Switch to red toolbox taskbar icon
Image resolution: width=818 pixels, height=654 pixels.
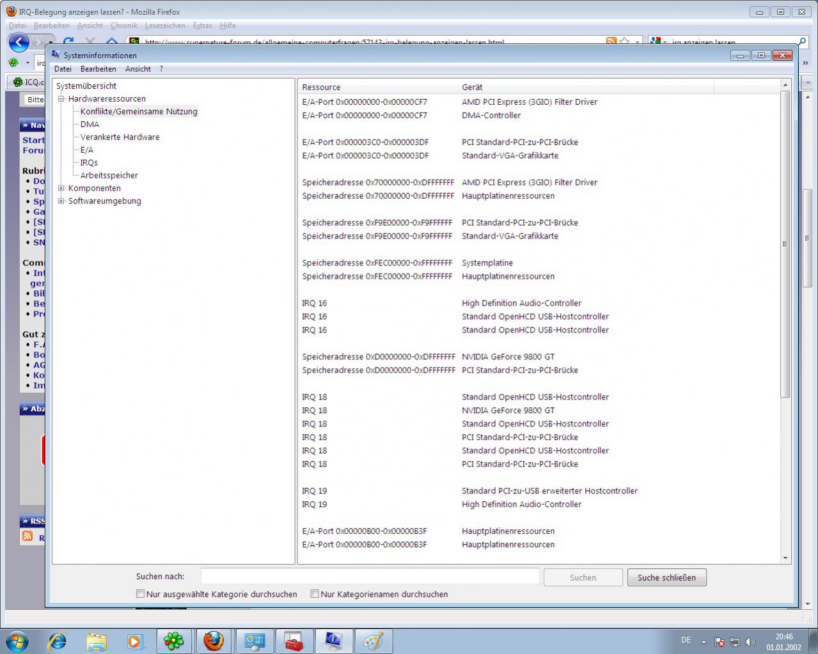(294, 641)
